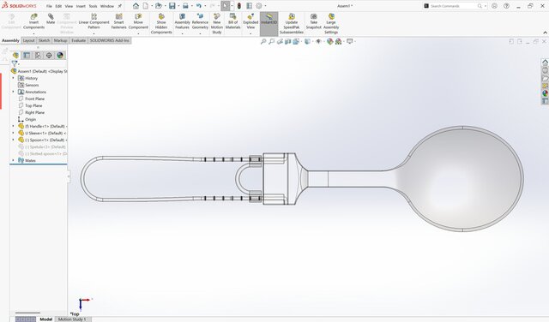Select the Top Plane item

33,105
